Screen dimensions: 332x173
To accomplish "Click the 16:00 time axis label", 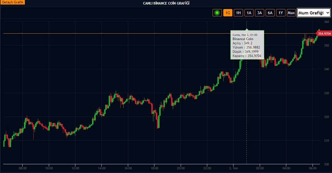I will pyautogui.click(x=128, y=168).
